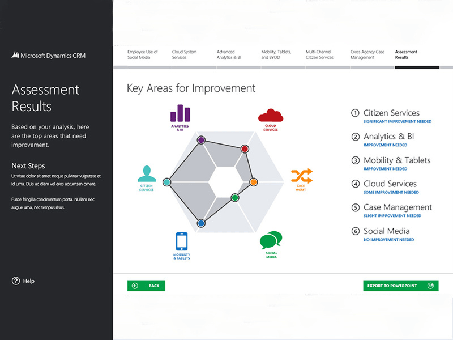
Task: Select the green radar chart point
Action: (235, 198)
